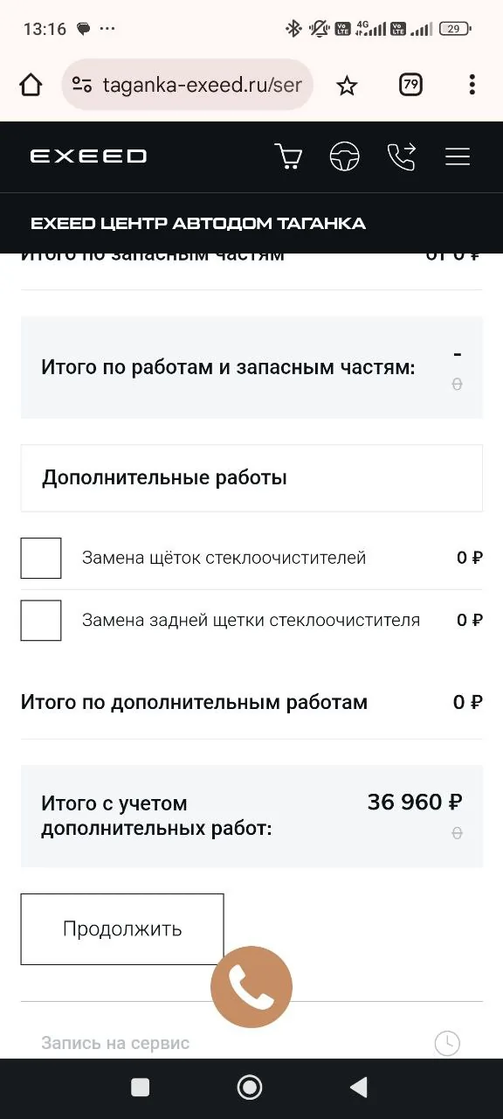Tap the Продолжить button
This screenshot has height=1119, width=503.
pos(122,929)
